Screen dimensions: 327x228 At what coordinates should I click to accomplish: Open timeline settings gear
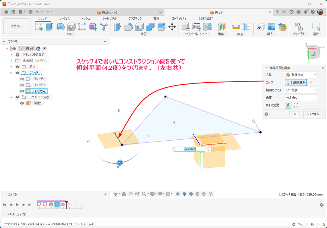point(321,205)
